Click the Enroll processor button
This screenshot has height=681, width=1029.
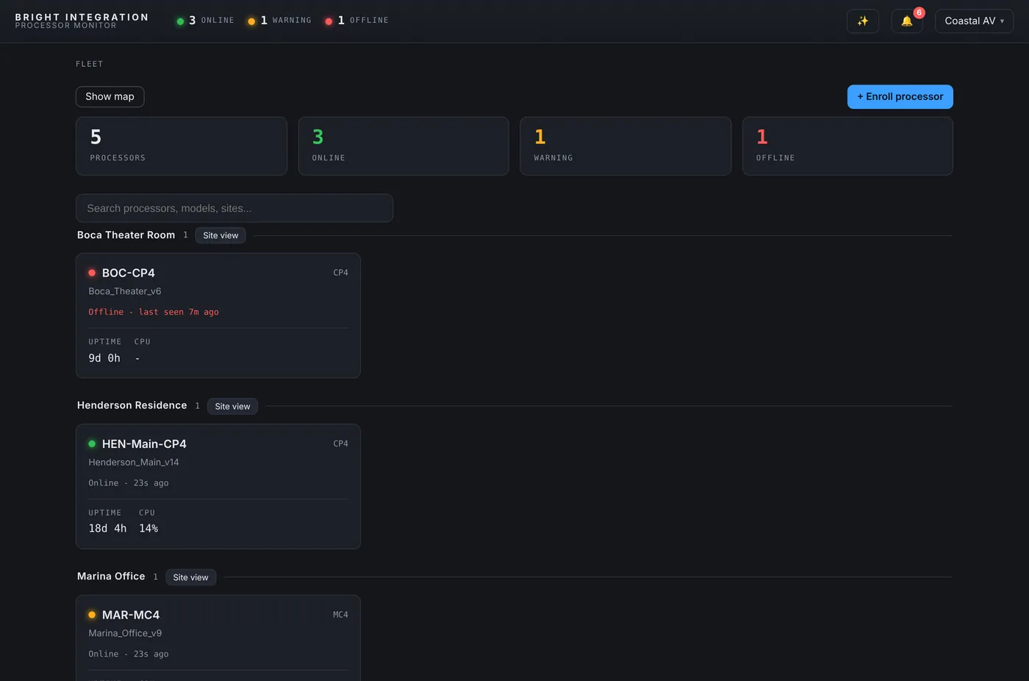(x=900, y=96)
